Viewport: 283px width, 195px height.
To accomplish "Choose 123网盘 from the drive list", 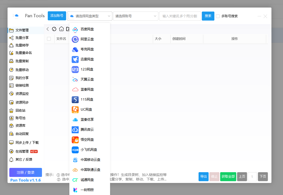I will coord(90,69).
